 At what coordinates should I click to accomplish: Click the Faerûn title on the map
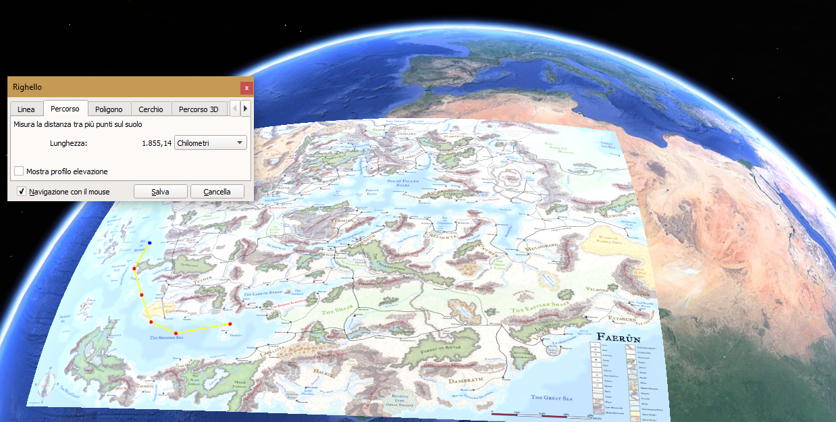tap(619, 337)
